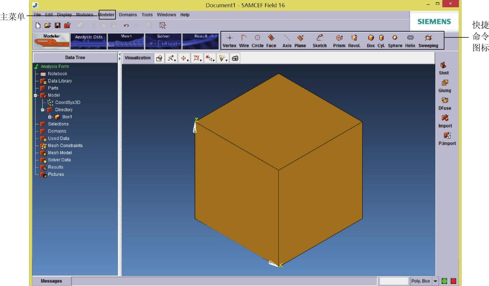Open the Poly. Box dropdown arrow
The height and width of the screenshot is (286, 489).
click(x=435, y=281)
